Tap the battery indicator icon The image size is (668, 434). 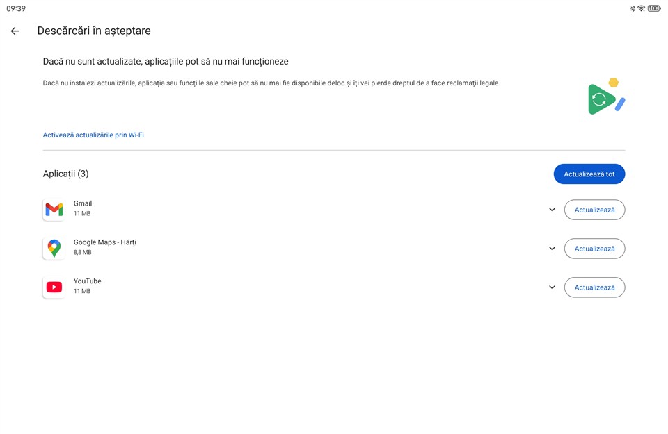[654, 8]
